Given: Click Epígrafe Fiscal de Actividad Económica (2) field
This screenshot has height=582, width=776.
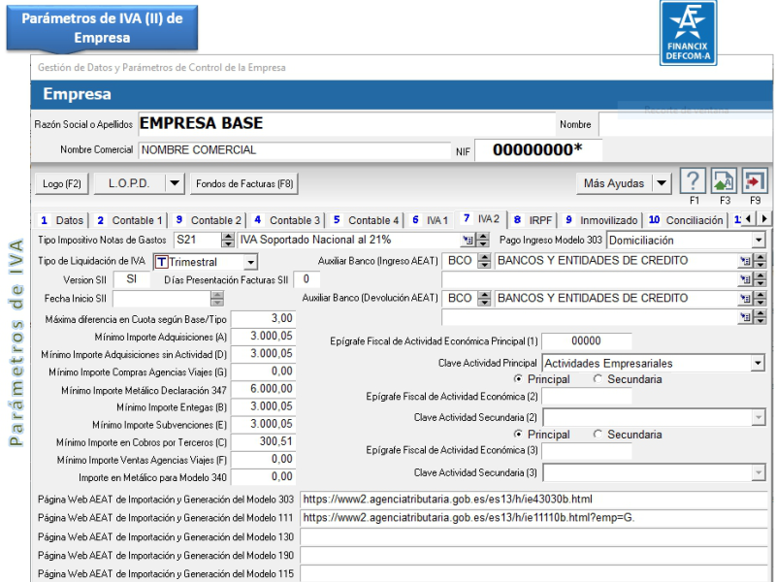Looking at the screenshot, I should pyautogui.click(x=587, y=396).
